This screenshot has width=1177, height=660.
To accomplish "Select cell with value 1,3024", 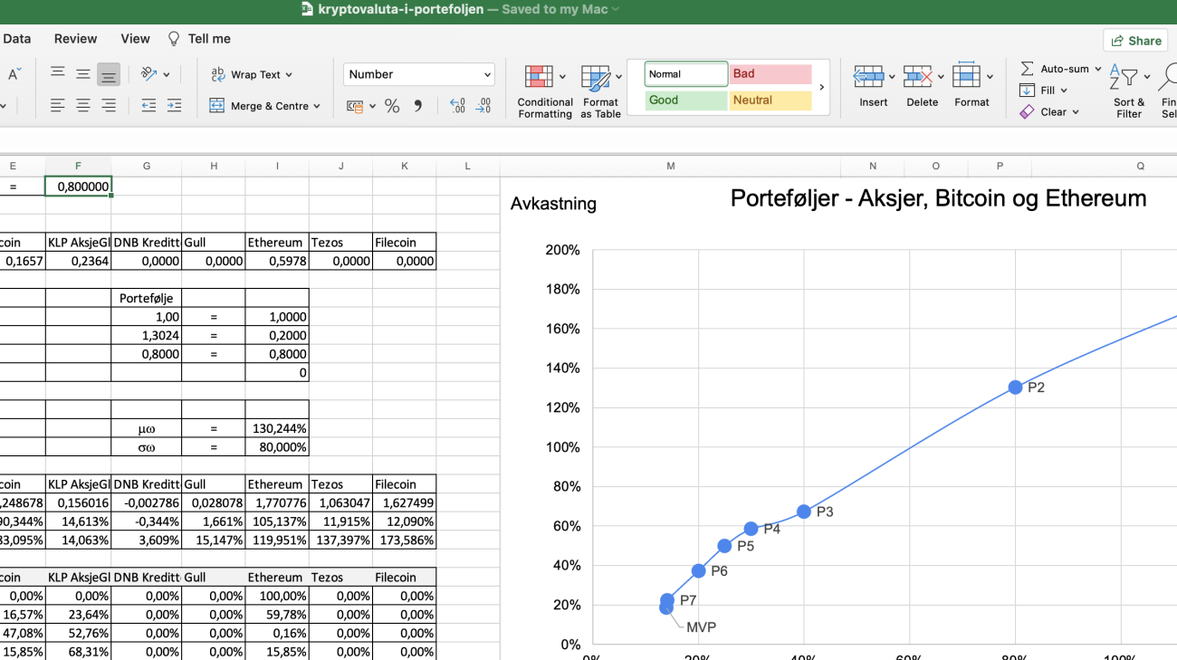I will pos(147,335).
